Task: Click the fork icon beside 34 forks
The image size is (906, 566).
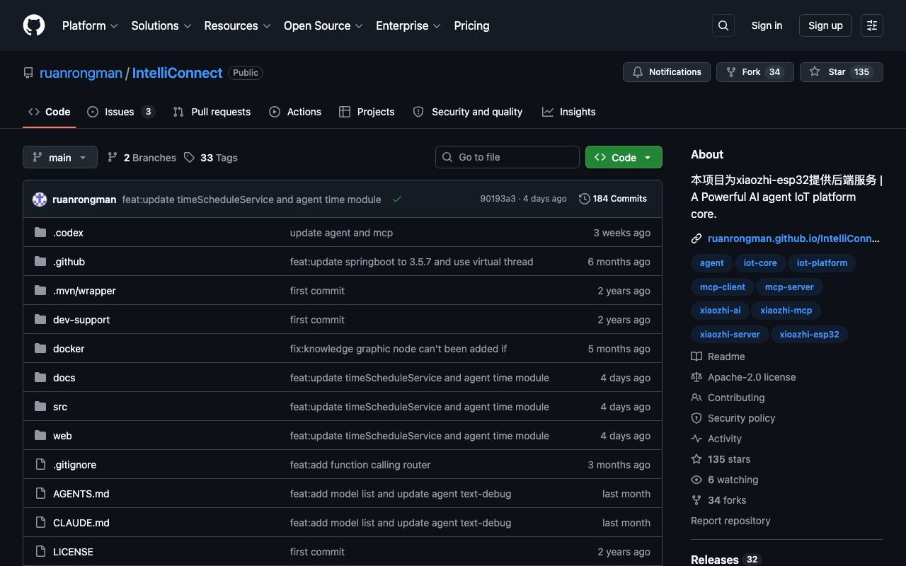Action: coord(696,500)
